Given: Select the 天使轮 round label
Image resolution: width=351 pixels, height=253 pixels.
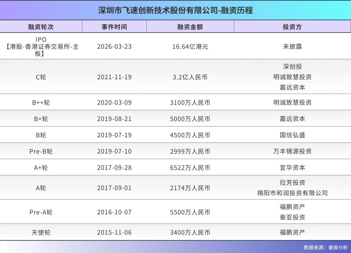Looking at the screenshot, I should click(x=41, y=233).
